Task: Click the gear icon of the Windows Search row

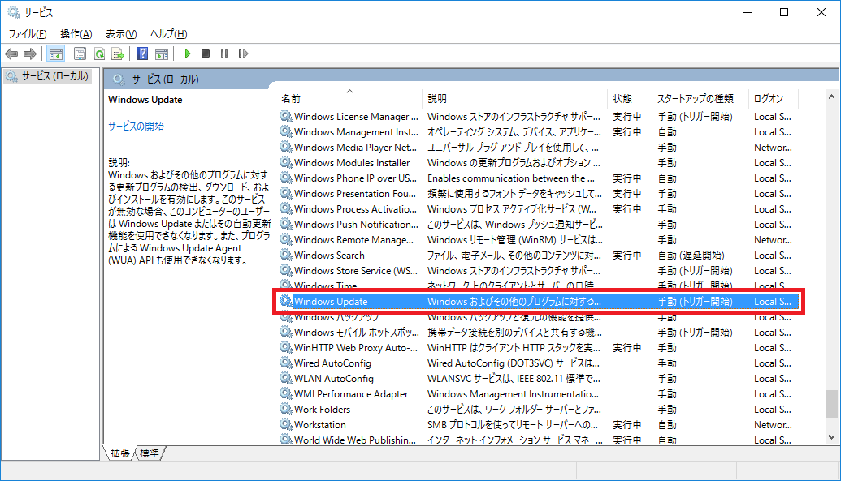Action: (x=286, y=255)
